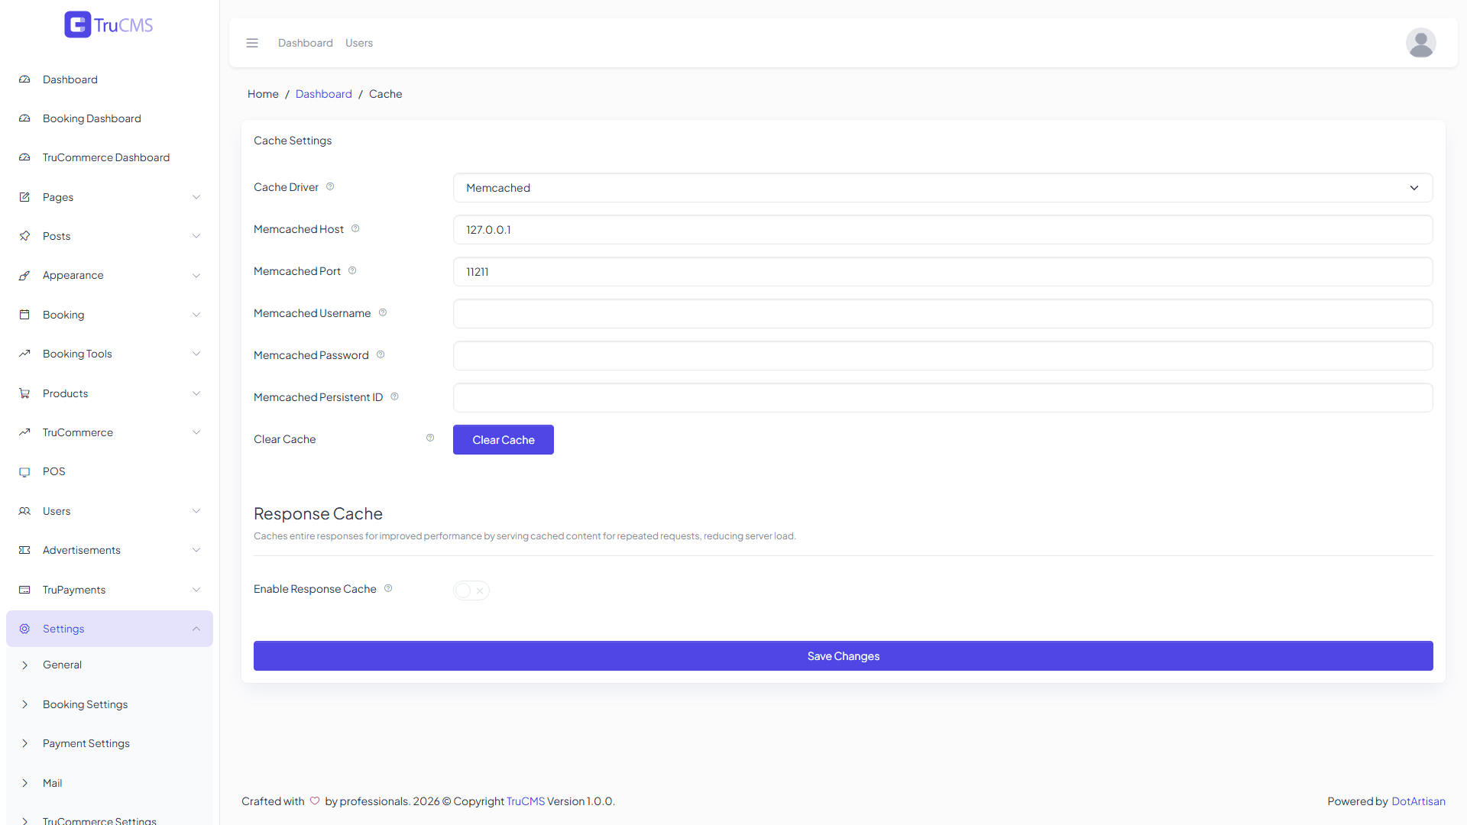Click the Memcached Username input field
The height and width of the screenshot is (825, 1467).
point(942,314)
